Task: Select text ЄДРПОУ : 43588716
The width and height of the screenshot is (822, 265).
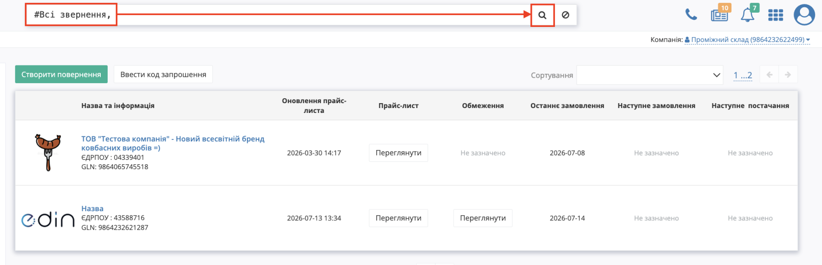Action: click(113, 218)
